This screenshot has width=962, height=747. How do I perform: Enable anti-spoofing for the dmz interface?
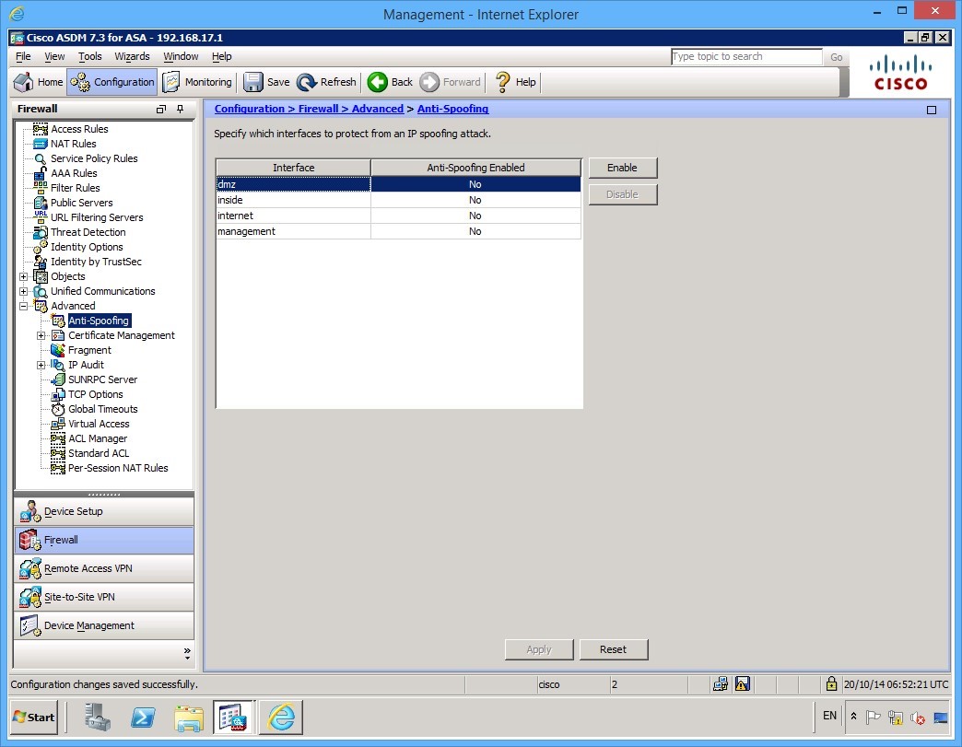pos(622,168)
